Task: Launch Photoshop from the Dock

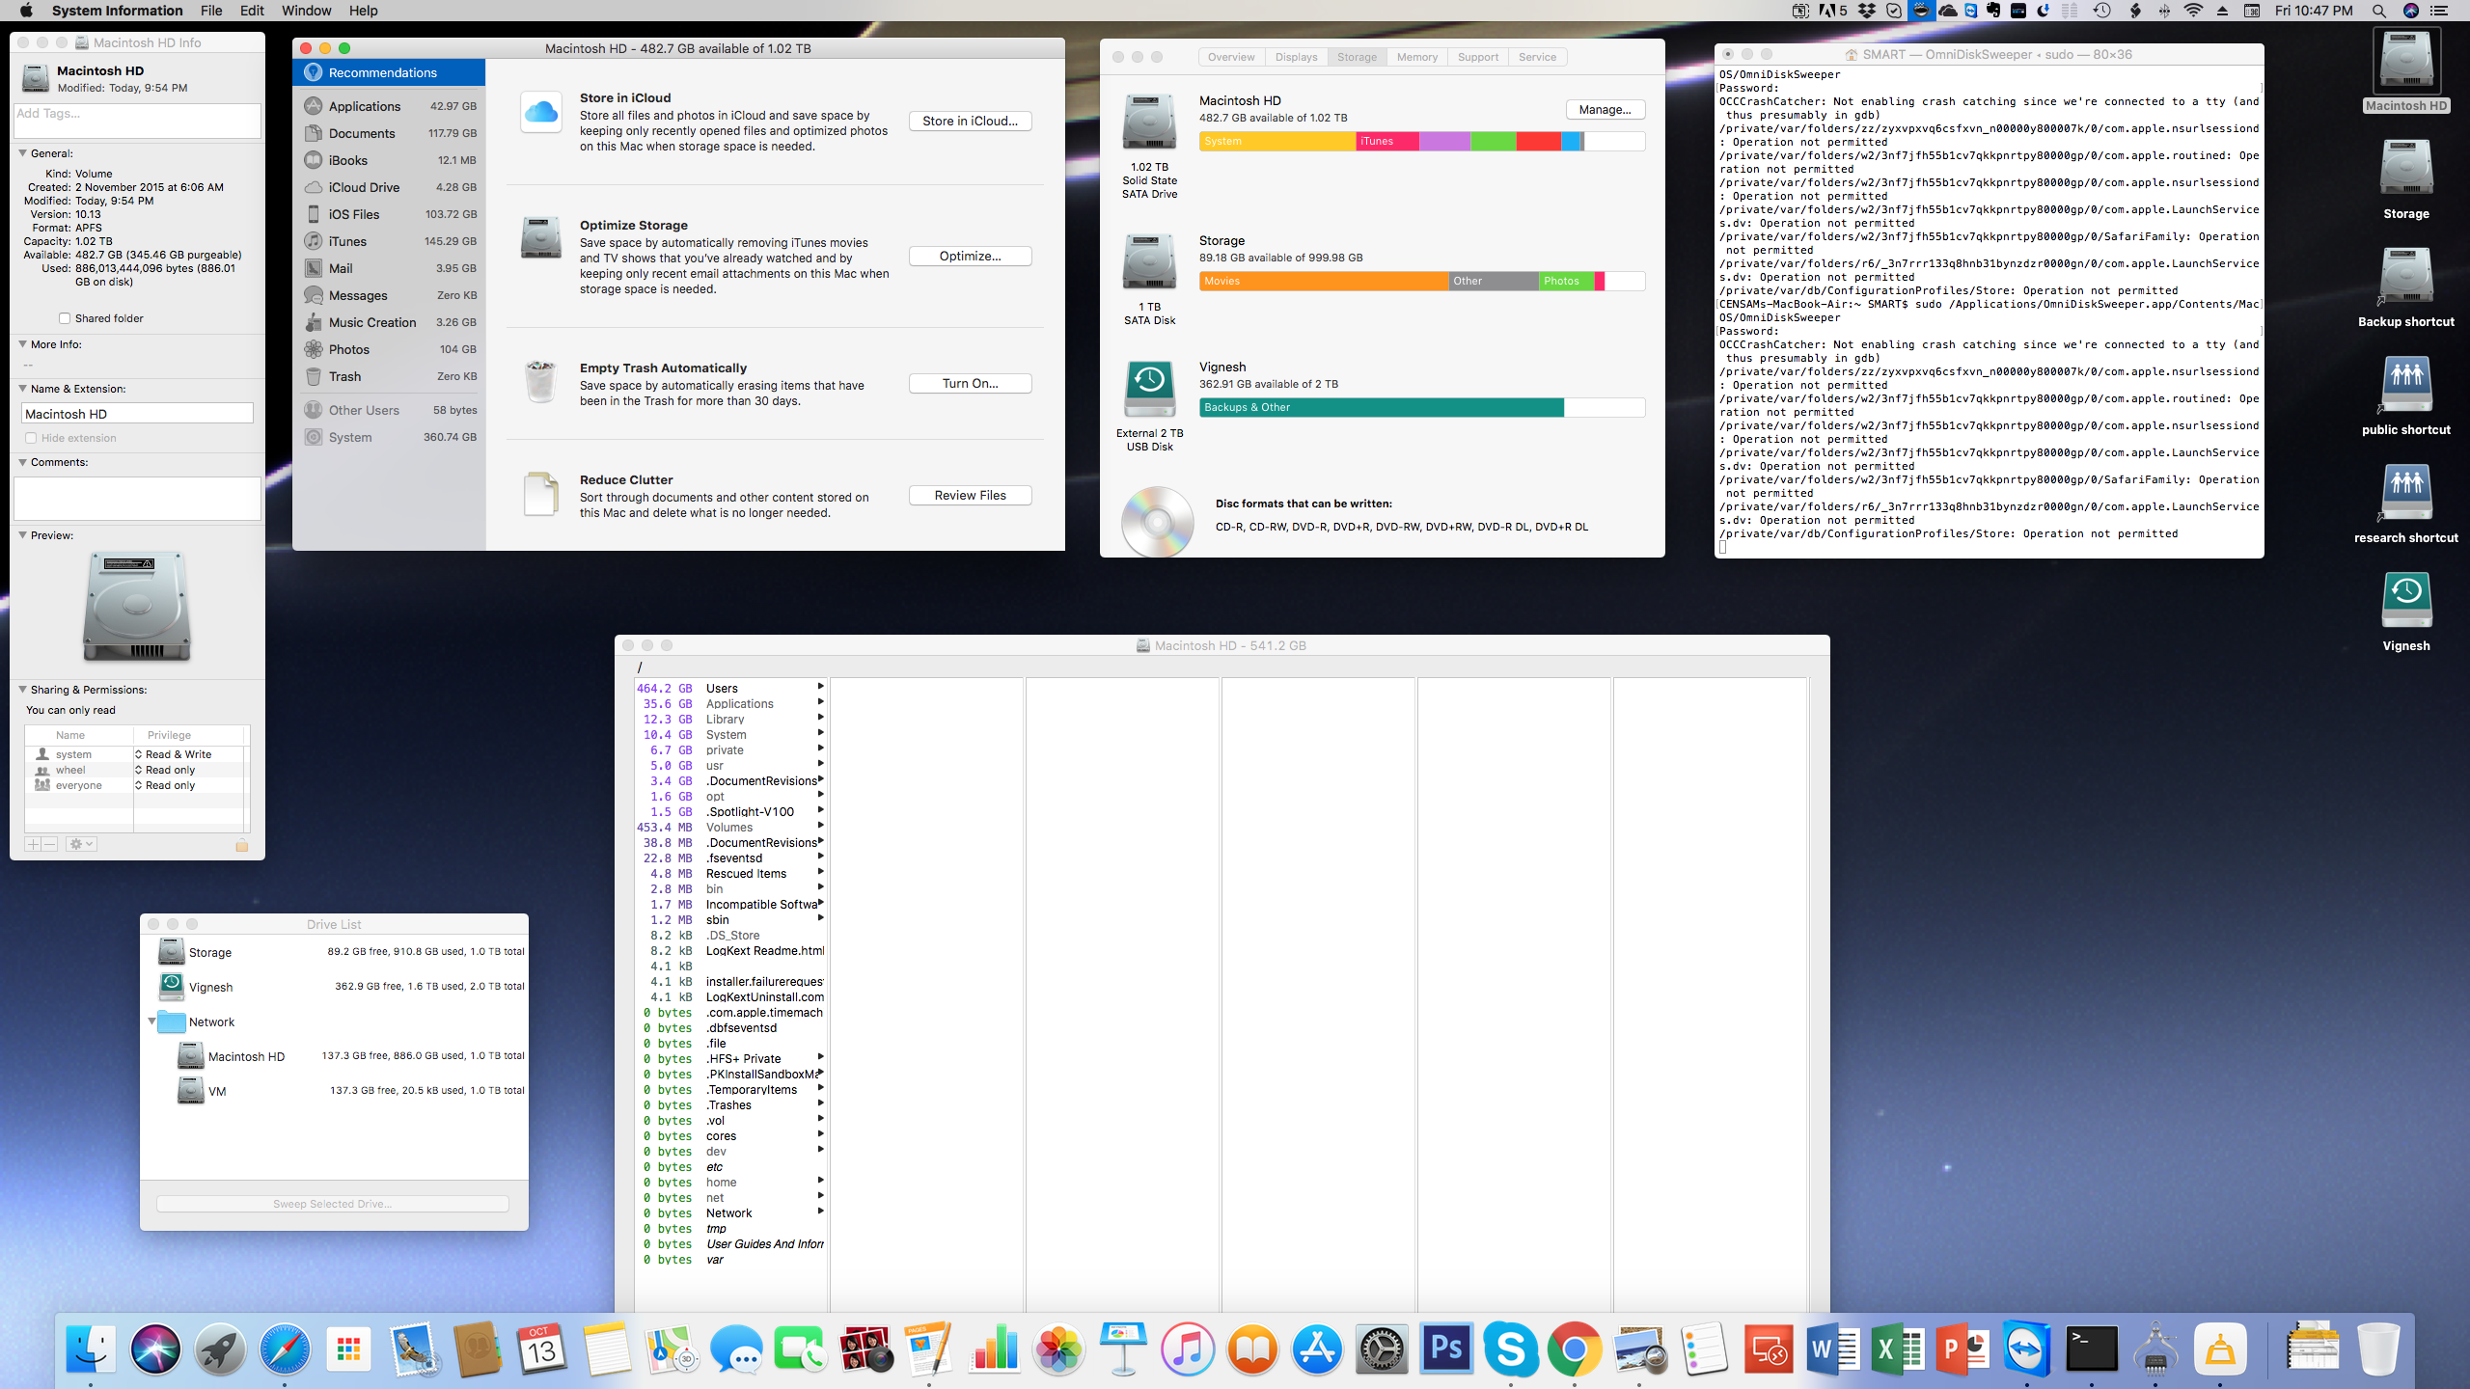Action: (1446, 1348)
